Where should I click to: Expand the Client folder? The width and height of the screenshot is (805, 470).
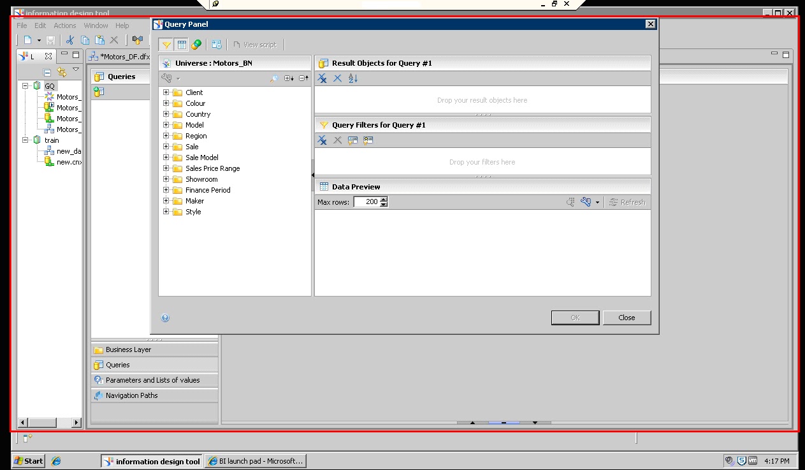pos(165,92)
